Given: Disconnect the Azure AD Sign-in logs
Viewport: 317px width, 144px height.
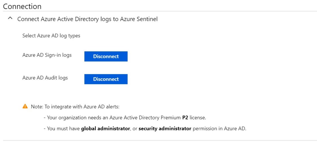Looking at the screenshot, I should (x=106, y=57).
